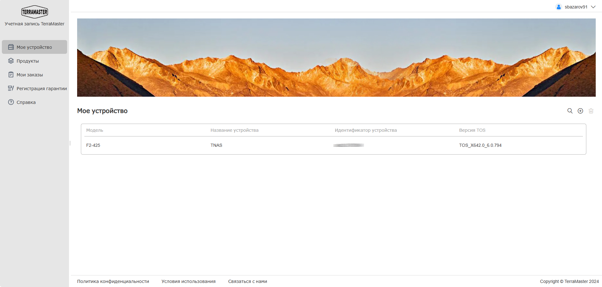This screenshot has height=287, width=602.
Task: Click the mountain banner image
Action: (336, 58)
